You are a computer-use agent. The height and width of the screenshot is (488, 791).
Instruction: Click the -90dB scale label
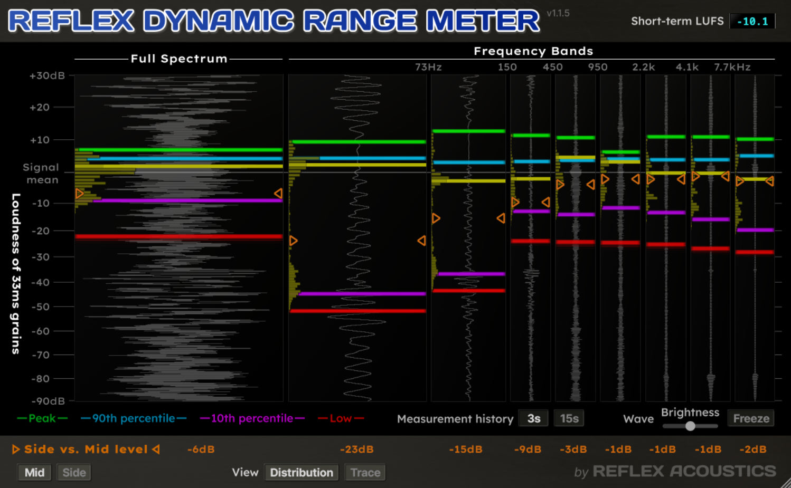tap(48, 401)
